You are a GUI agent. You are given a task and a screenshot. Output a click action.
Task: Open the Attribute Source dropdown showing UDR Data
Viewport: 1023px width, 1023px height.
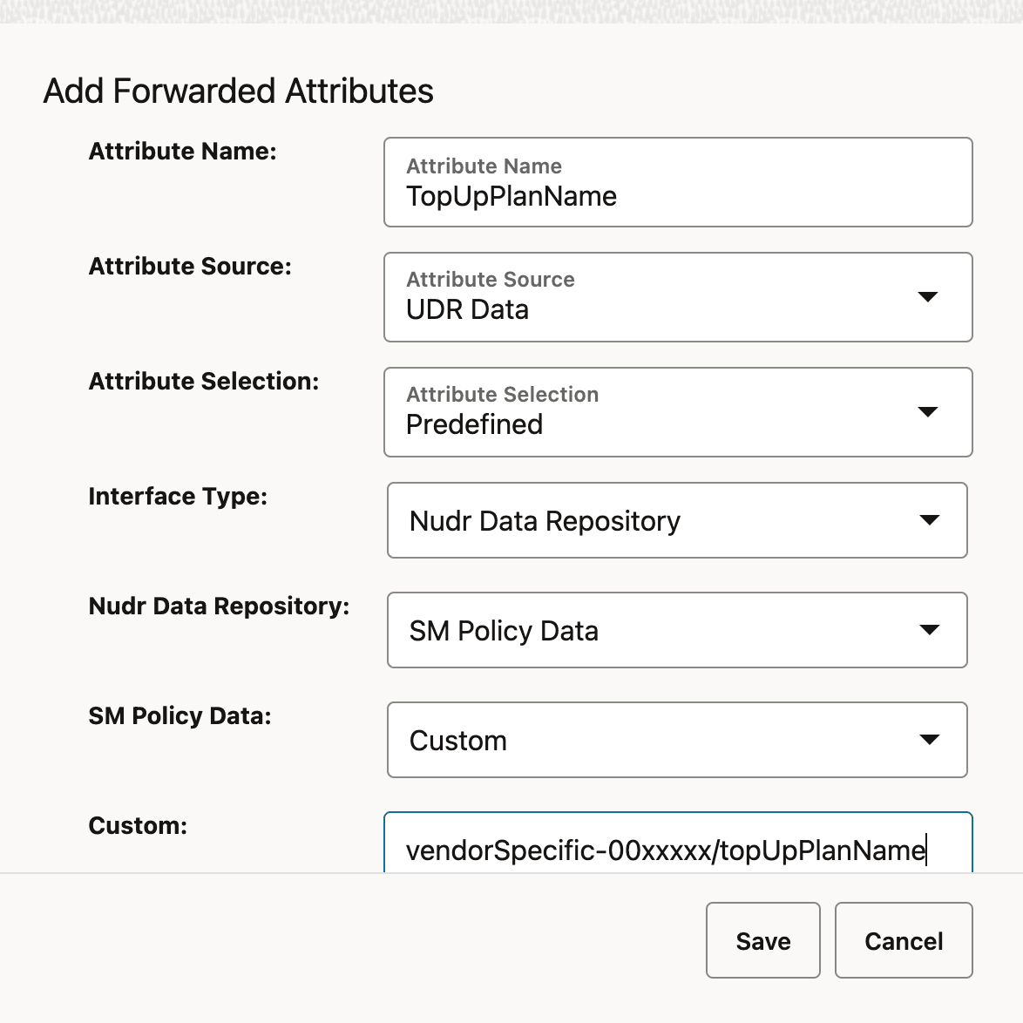pyautogui.click(x=678, y=297)
